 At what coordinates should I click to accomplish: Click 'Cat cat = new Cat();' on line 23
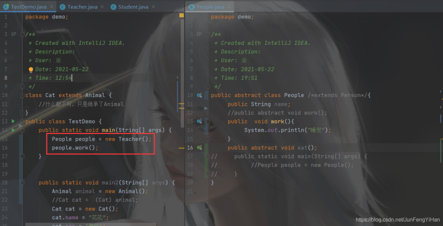point(85,209)
